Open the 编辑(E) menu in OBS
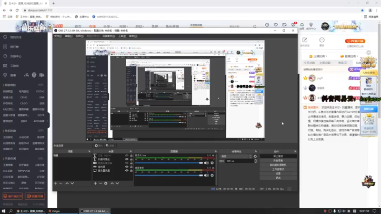This screenshot has height=214, width=381. [69, 36]
